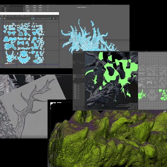This screenshot has height=167, width=167.
Task: Click the white square icon in UV editor toolbar
Action: (5, 18)
